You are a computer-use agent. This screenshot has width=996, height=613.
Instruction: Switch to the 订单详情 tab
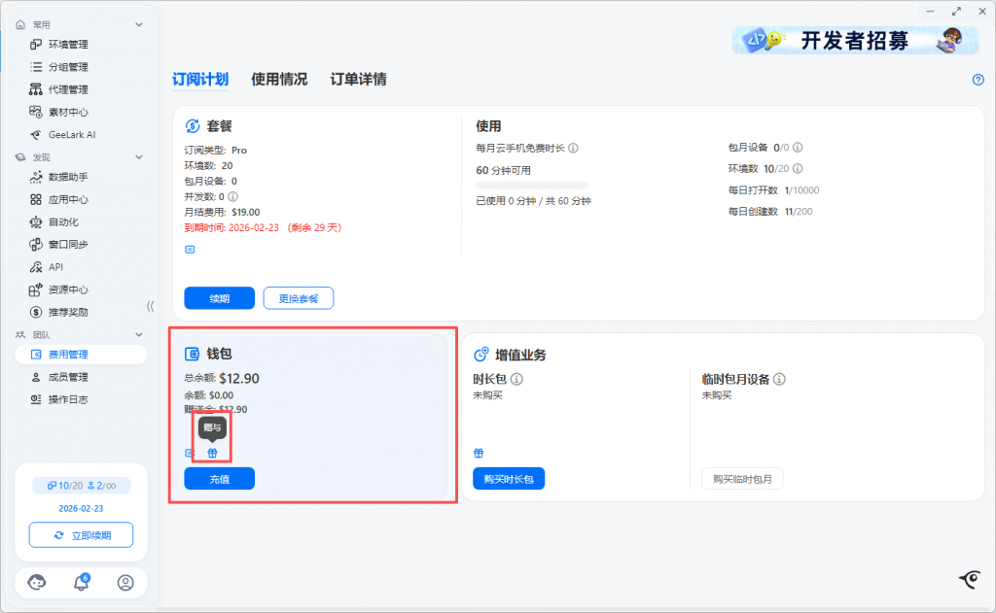(358, 80)
